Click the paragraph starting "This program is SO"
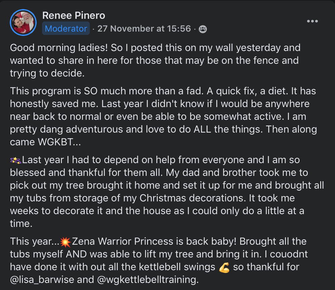Viewport: 335px width, 290px height. 163,116
